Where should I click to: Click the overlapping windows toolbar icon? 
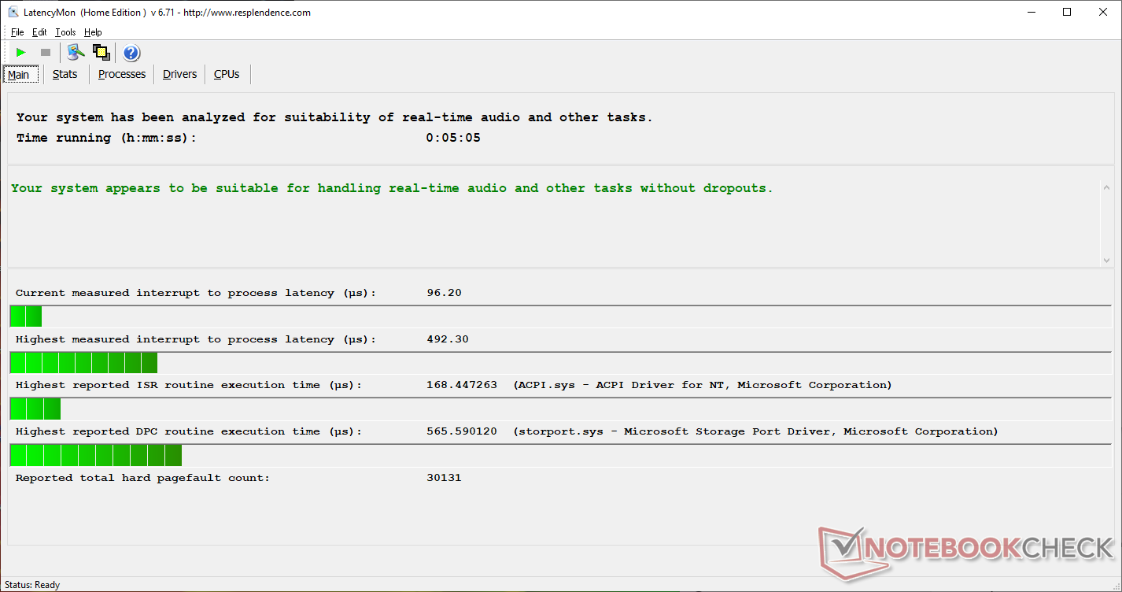click(101, 53)
